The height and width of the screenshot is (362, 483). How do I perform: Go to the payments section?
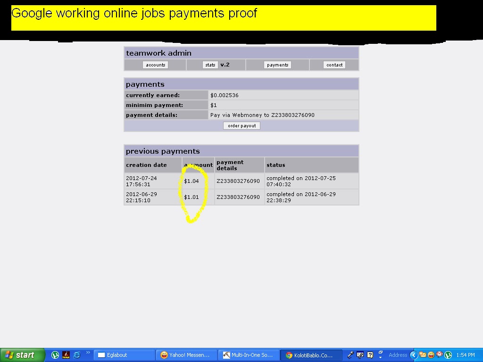coord(277,65)
